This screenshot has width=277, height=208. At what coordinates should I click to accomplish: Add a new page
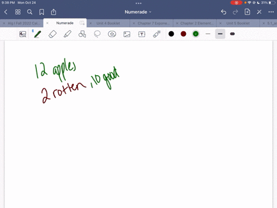coord(247,12)
